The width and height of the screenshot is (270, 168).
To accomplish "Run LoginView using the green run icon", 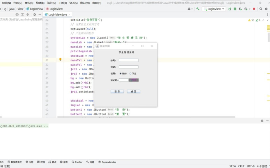I will (x=230, y=9).
